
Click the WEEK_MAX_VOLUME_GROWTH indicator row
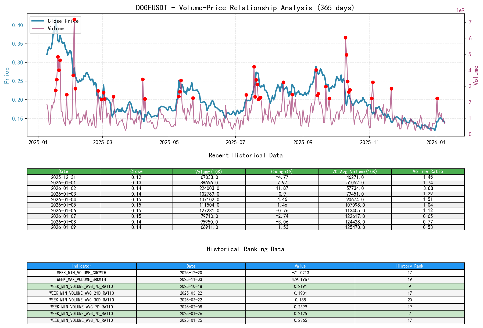81,279
